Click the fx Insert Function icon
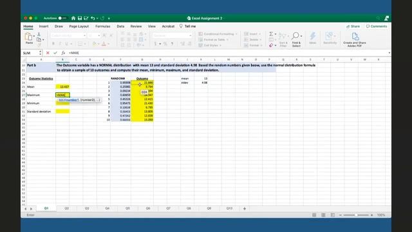Viewport: 412px width, 232px height. (63, 53)
